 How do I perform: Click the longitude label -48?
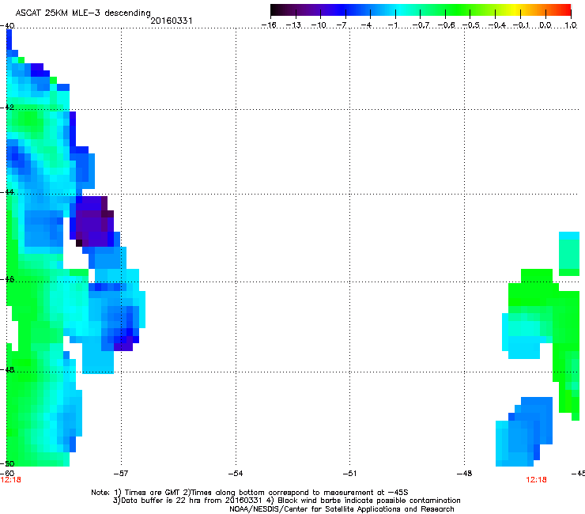pos(464,474)
